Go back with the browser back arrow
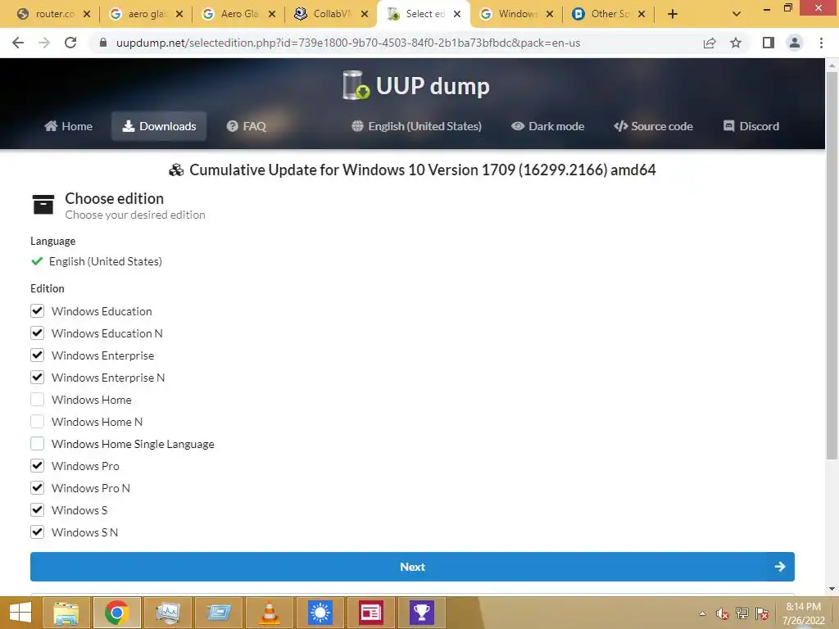 click(18, 43)
